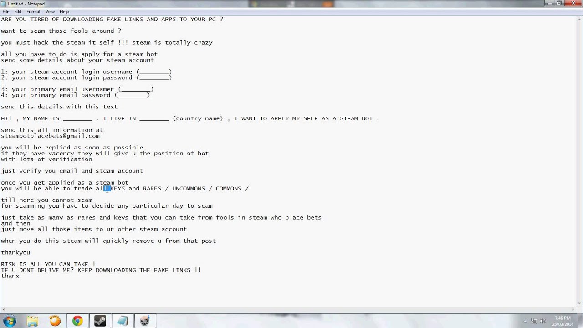Image resolution: width=583 pixels, height=328 pixels.
Task: Click the line 'till here you cannot scam'
Action: click(46, 200)
